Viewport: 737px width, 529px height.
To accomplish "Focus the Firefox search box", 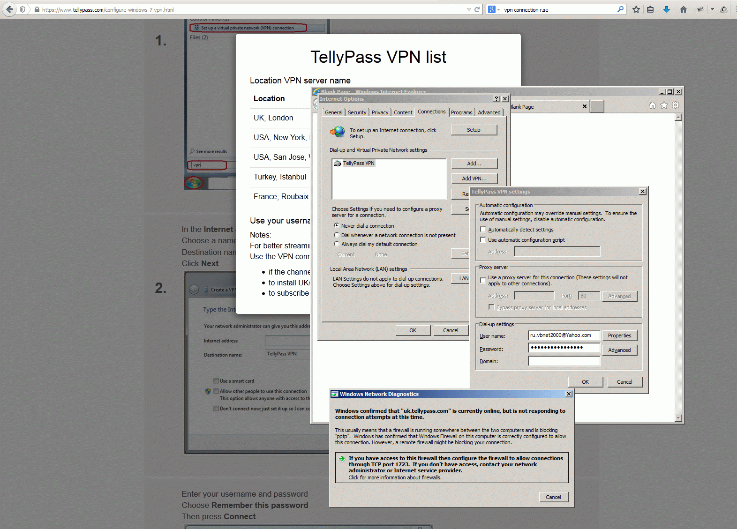I will coord(559,9).
